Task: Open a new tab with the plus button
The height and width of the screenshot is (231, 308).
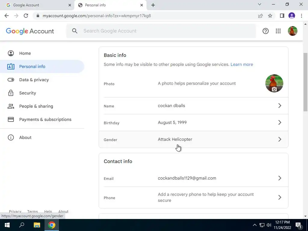Action: [x=153, y=5]
